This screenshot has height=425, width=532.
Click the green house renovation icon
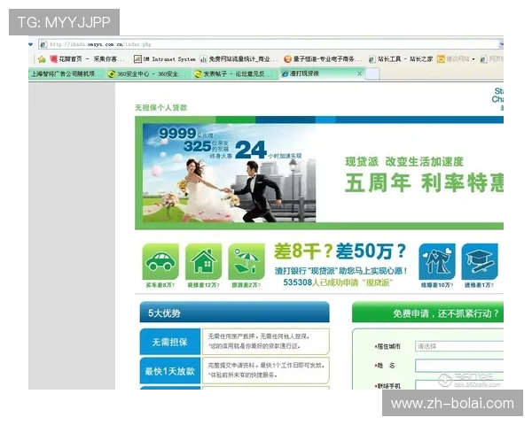203,261
